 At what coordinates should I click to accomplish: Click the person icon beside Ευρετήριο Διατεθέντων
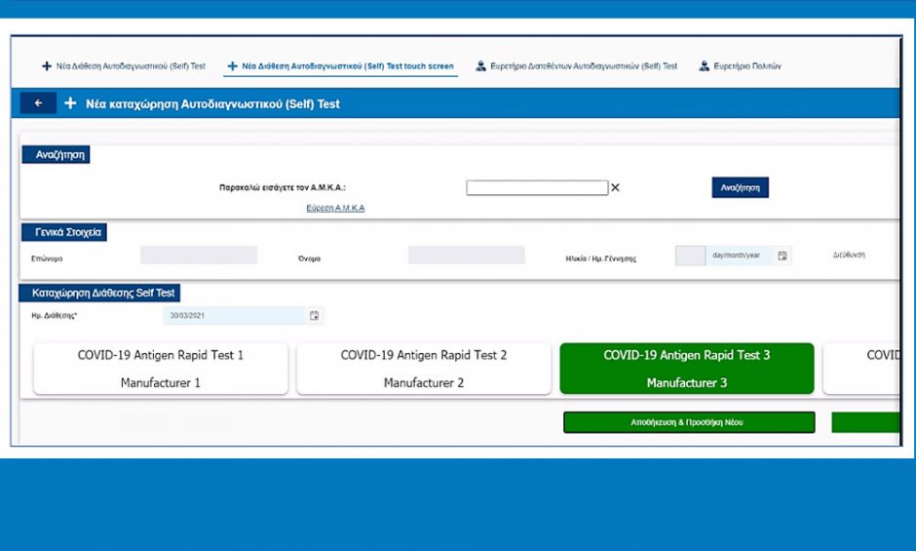pos(480,66)
